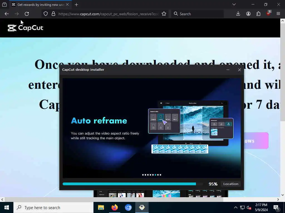Click the installer progress bar at 95%
The image size is (285, 213).
[x=133, y=184]
